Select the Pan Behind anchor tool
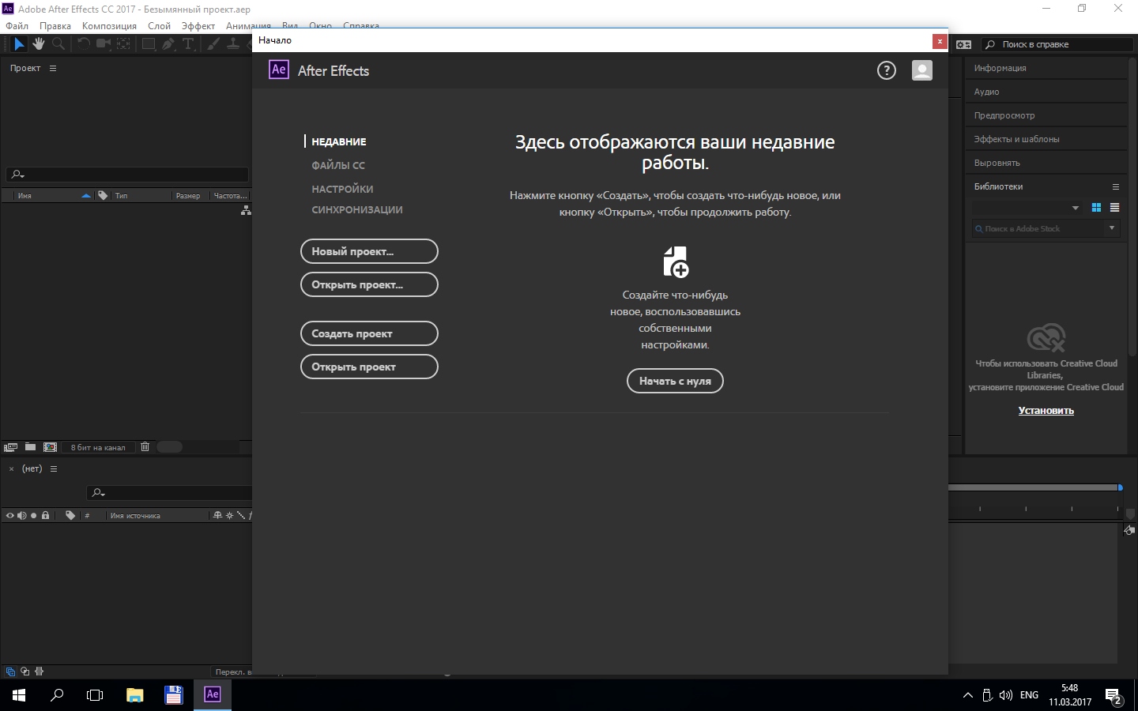 (124, 44)
